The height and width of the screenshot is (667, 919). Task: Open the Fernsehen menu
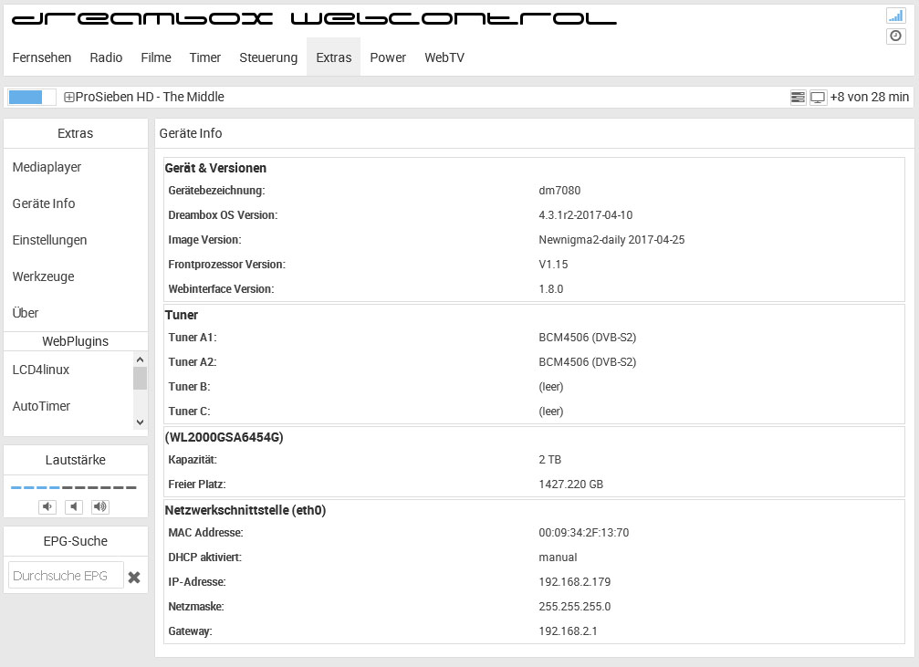pyautogui.click(x=42, y=57)
